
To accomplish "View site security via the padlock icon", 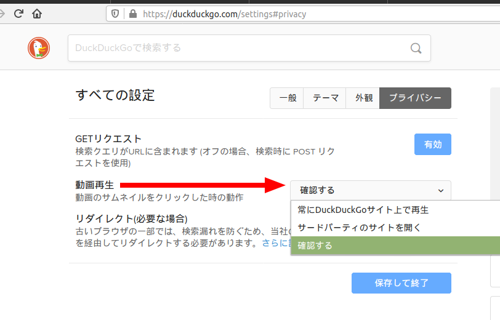I will tap(133, 14).
